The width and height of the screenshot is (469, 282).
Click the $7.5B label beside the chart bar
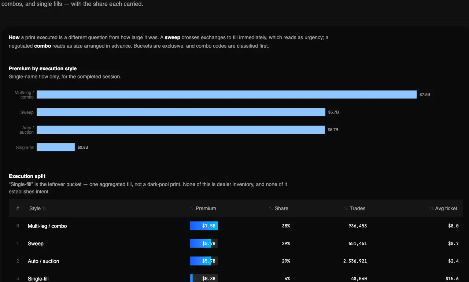tap(425, 94)
